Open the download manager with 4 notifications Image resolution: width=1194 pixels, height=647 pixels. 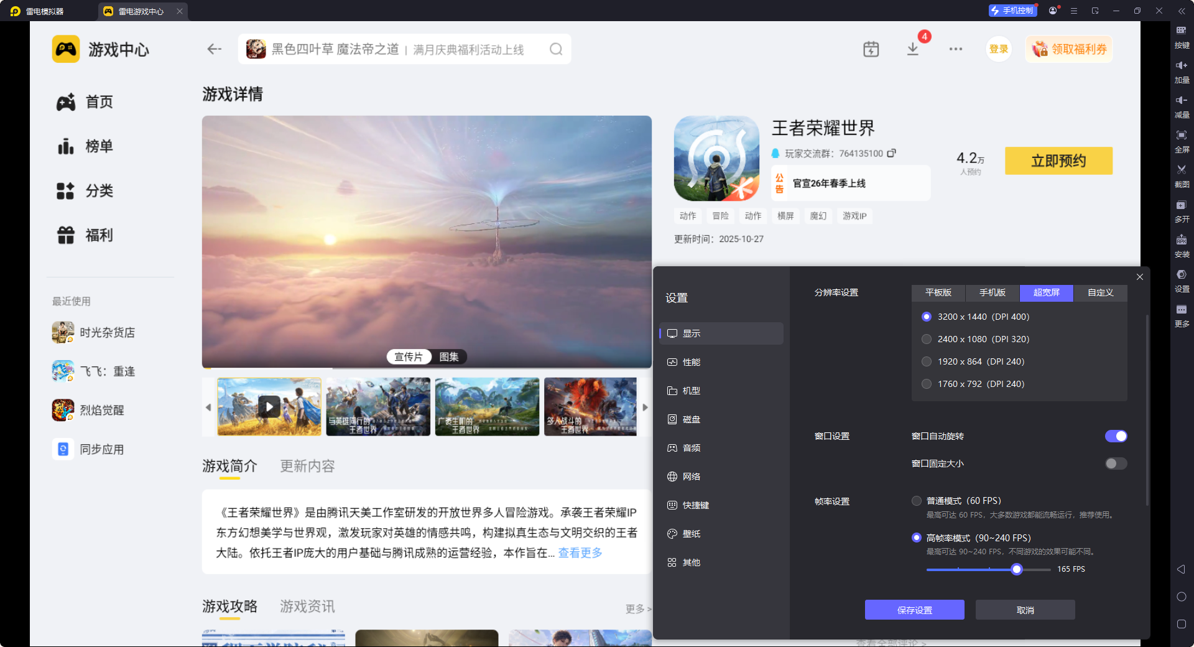(913, 49)
